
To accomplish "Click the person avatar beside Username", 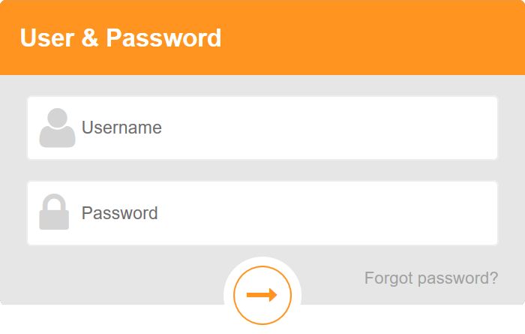I will [57, 128].
